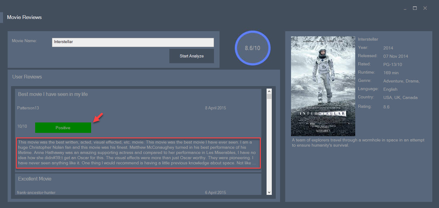This screenshot has width=439, height=208.
Task: Click review title 'Best movie I have seen in my life'
Action: [53, 94]
